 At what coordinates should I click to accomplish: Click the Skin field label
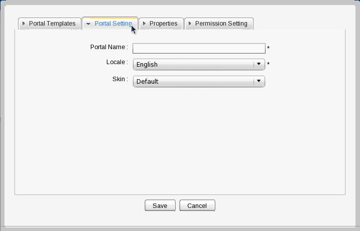(x=120, y=79)
